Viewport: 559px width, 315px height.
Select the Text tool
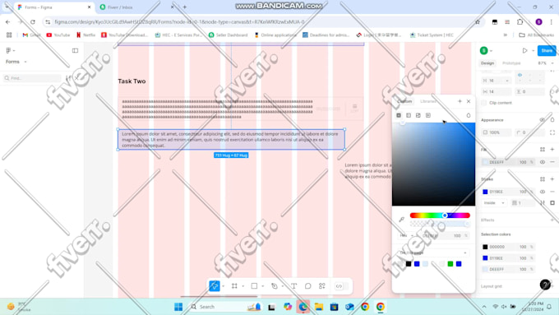[293, 286]
